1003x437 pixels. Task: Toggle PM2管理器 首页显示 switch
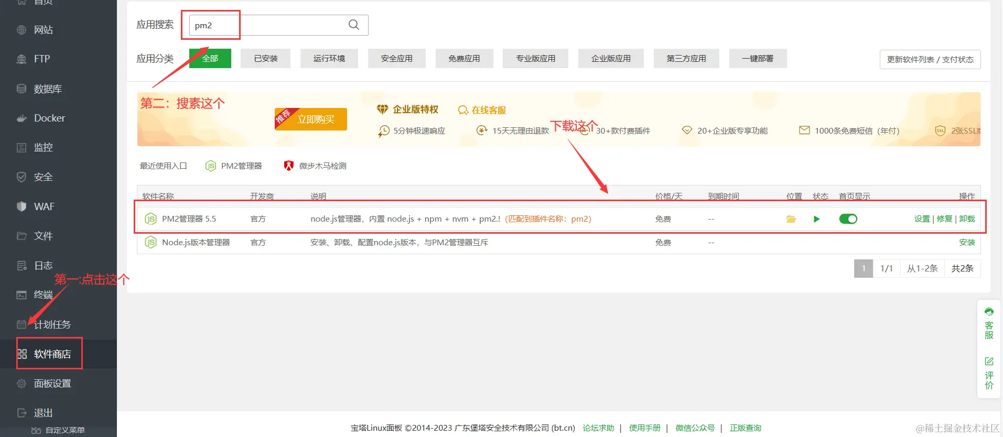(848, 219)
